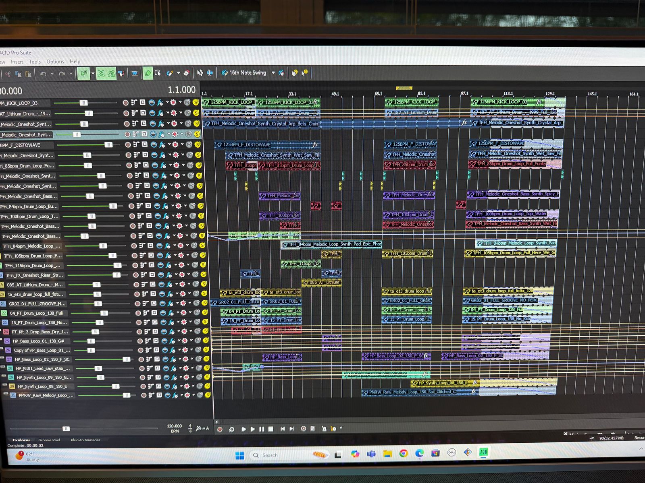This screenshot has width=645, height=483.
Task: Arm HP_Synth_Loop_08_150_E track for record
Action: (143, 386)
